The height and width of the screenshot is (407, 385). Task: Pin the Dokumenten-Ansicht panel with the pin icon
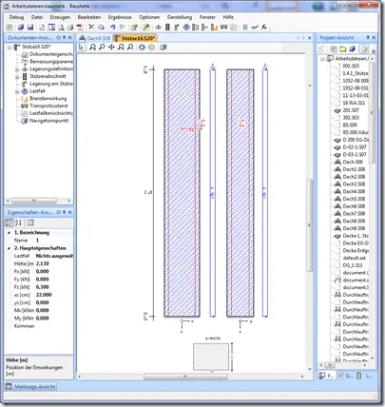pyautogui.click(x=65, y=38)
